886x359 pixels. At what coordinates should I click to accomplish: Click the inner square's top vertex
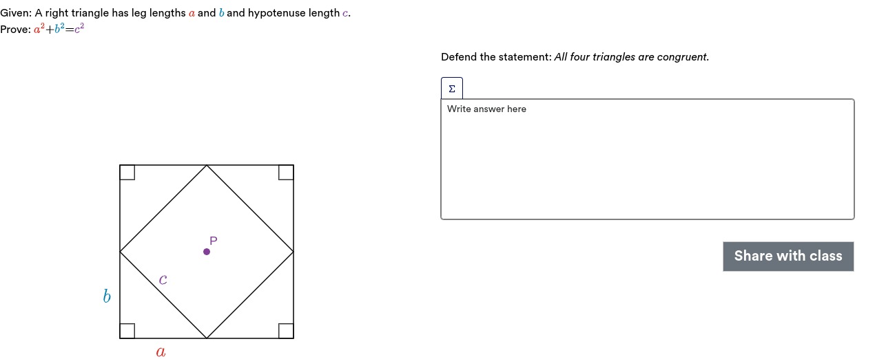pyautogui.click(x=207, y=165)
